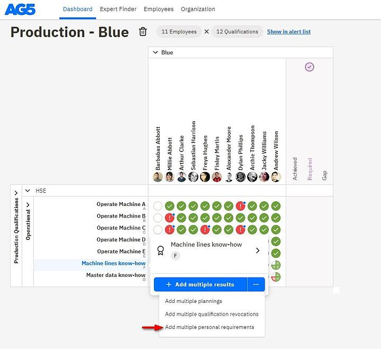Click Andrew Wilson's status icon for Master data know-how
Image resolution: width=381 pixels, height=349 pixels.
pos(276,276)
